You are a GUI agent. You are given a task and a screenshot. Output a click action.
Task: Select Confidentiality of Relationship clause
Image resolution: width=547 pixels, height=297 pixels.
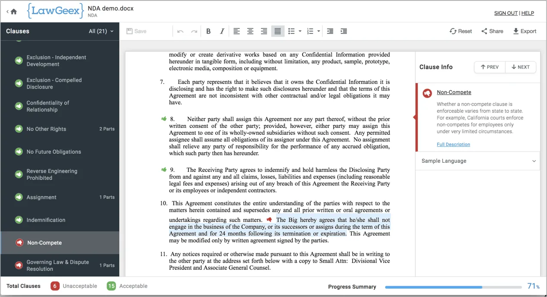(x=60, y=106)
